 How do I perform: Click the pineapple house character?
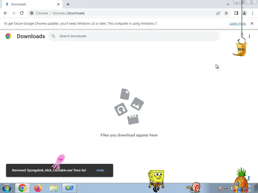click(x=241, y=180)
